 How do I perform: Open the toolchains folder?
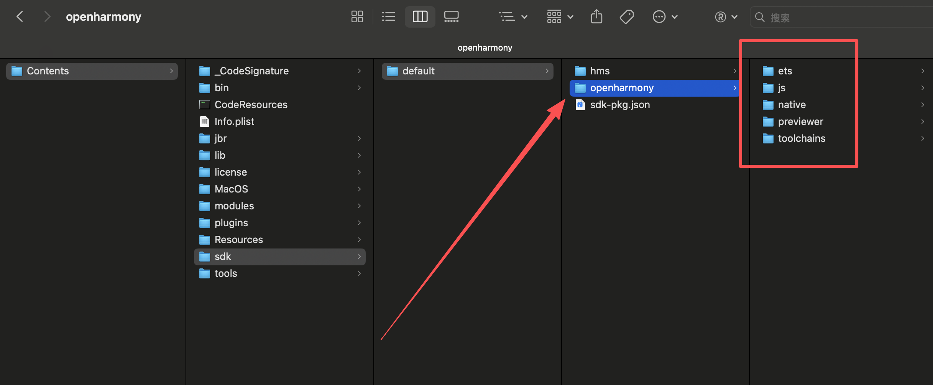click(x=802, y=138)
